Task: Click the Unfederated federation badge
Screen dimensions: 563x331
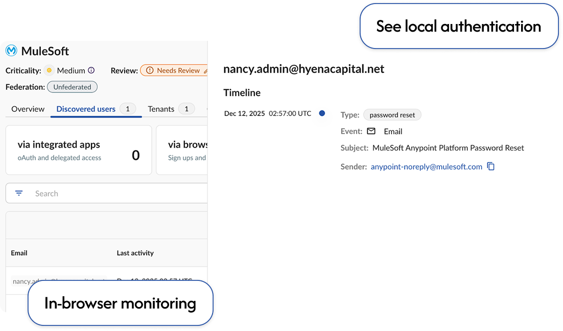Action: (72, 87)
